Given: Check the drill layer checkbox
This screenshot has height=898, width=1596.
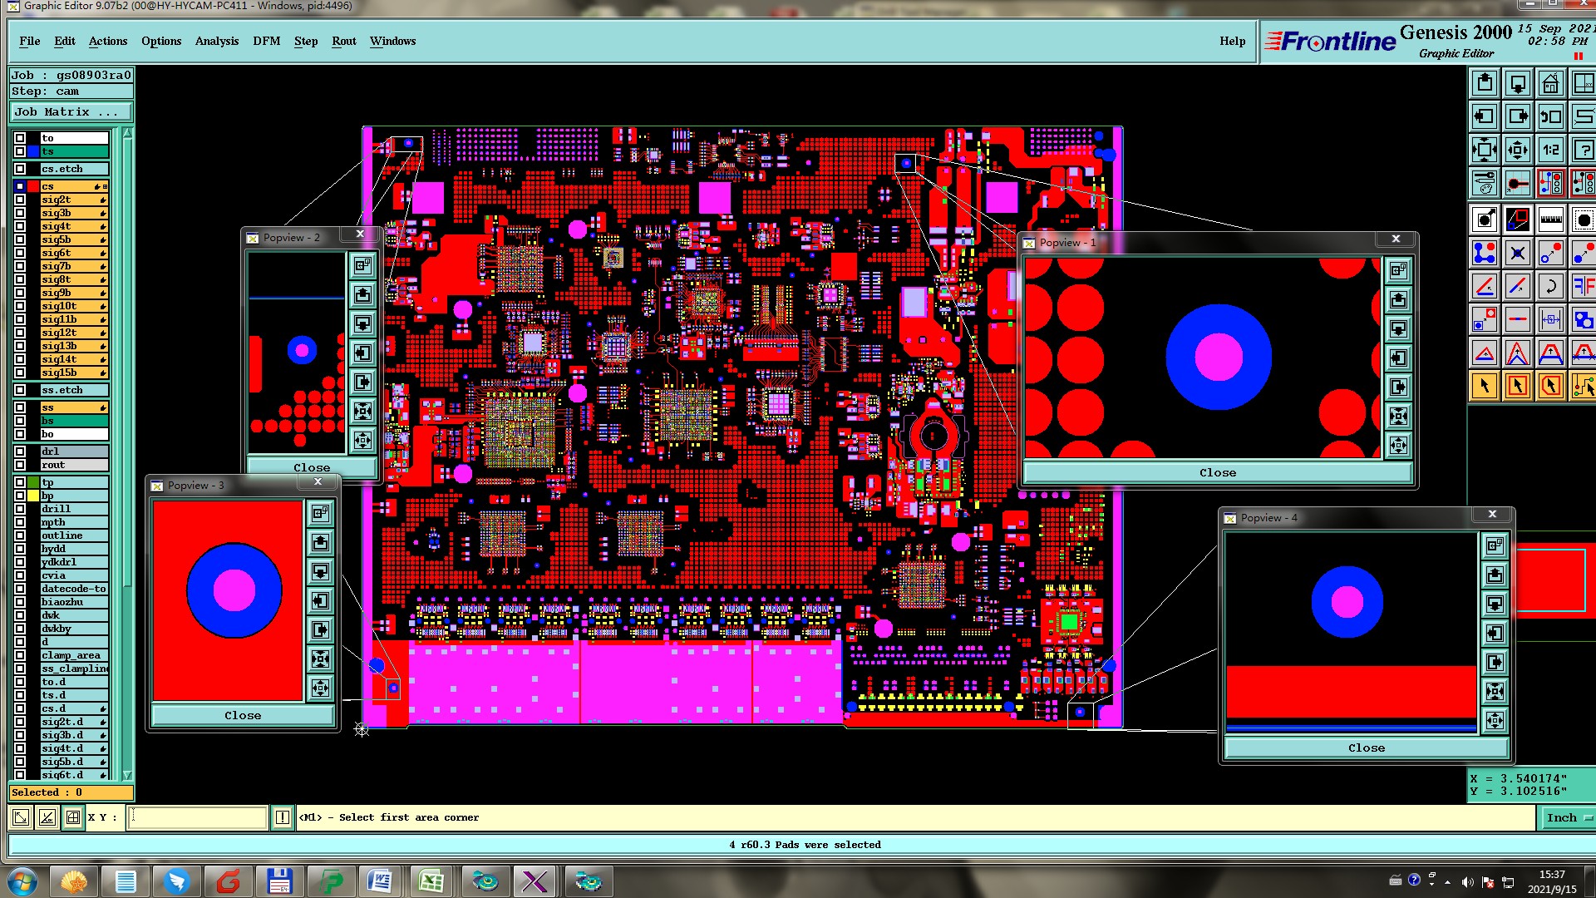Looking at the screenshot, I should click(20, 509).
